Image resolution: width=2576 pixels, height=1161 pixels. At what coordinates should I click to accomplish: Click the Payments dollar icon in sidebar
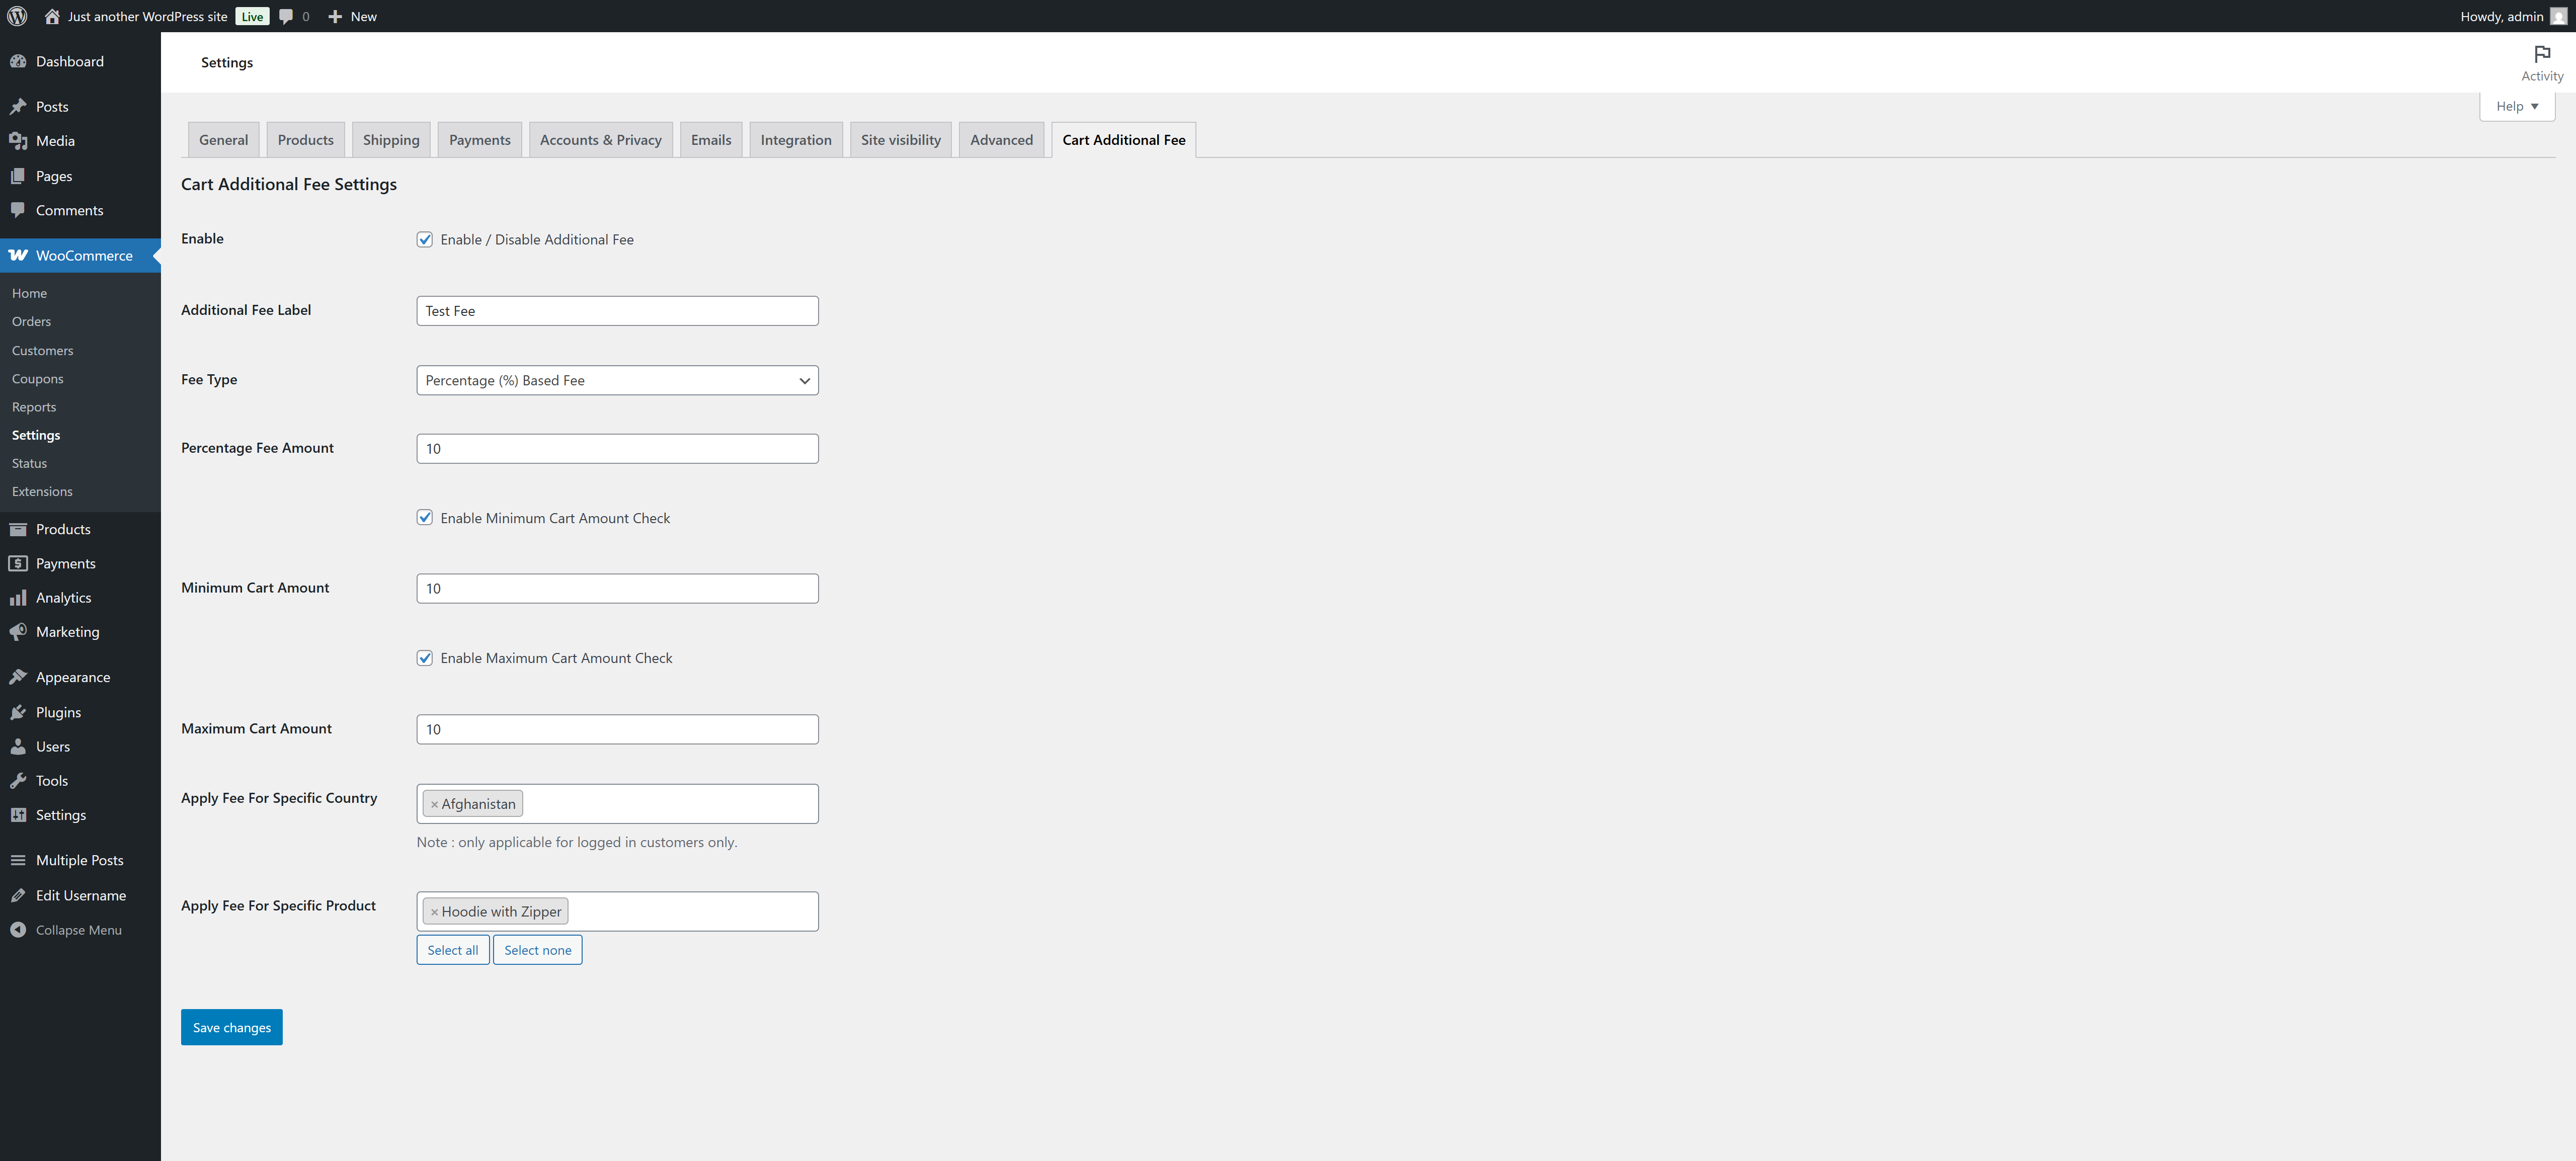(18, 563)
